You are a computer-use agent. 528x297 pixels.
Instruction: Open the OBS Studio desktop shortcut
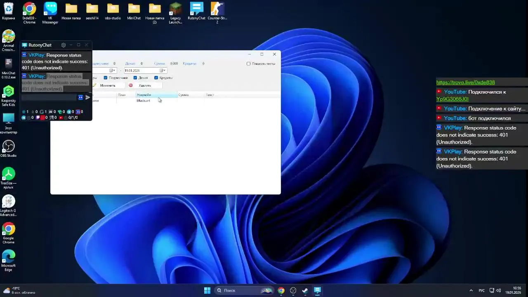(x=8, y=149)
